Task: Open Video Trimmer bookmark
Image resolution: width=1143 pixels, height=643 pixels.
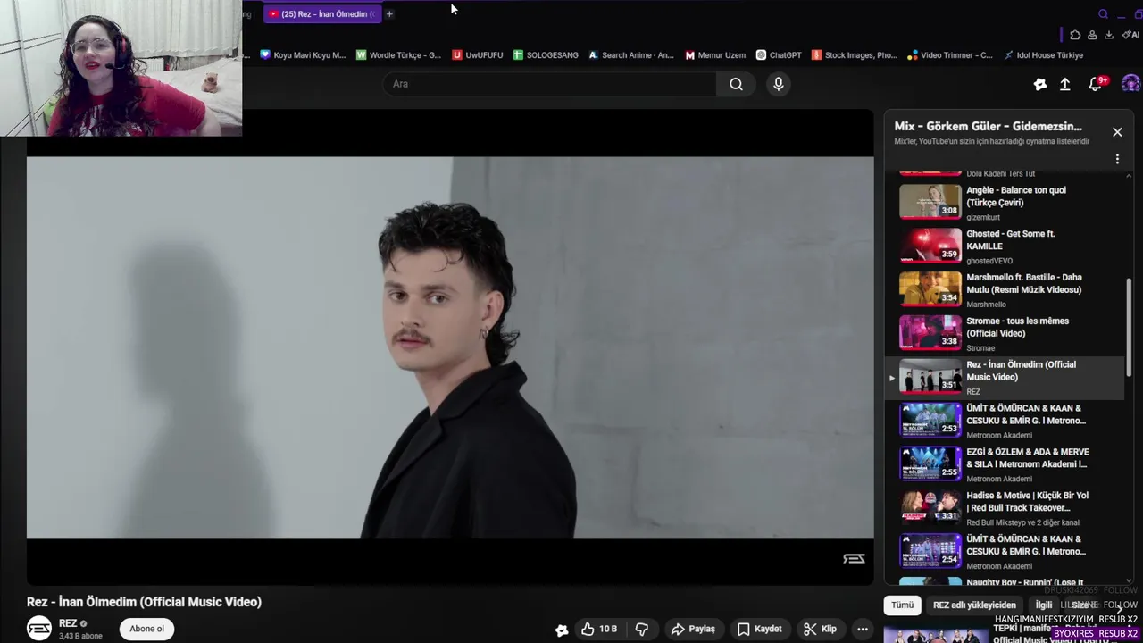Action: 950,55
